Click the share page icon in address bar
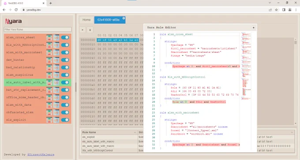The image size is (300, 160). (x=270, y=10)
